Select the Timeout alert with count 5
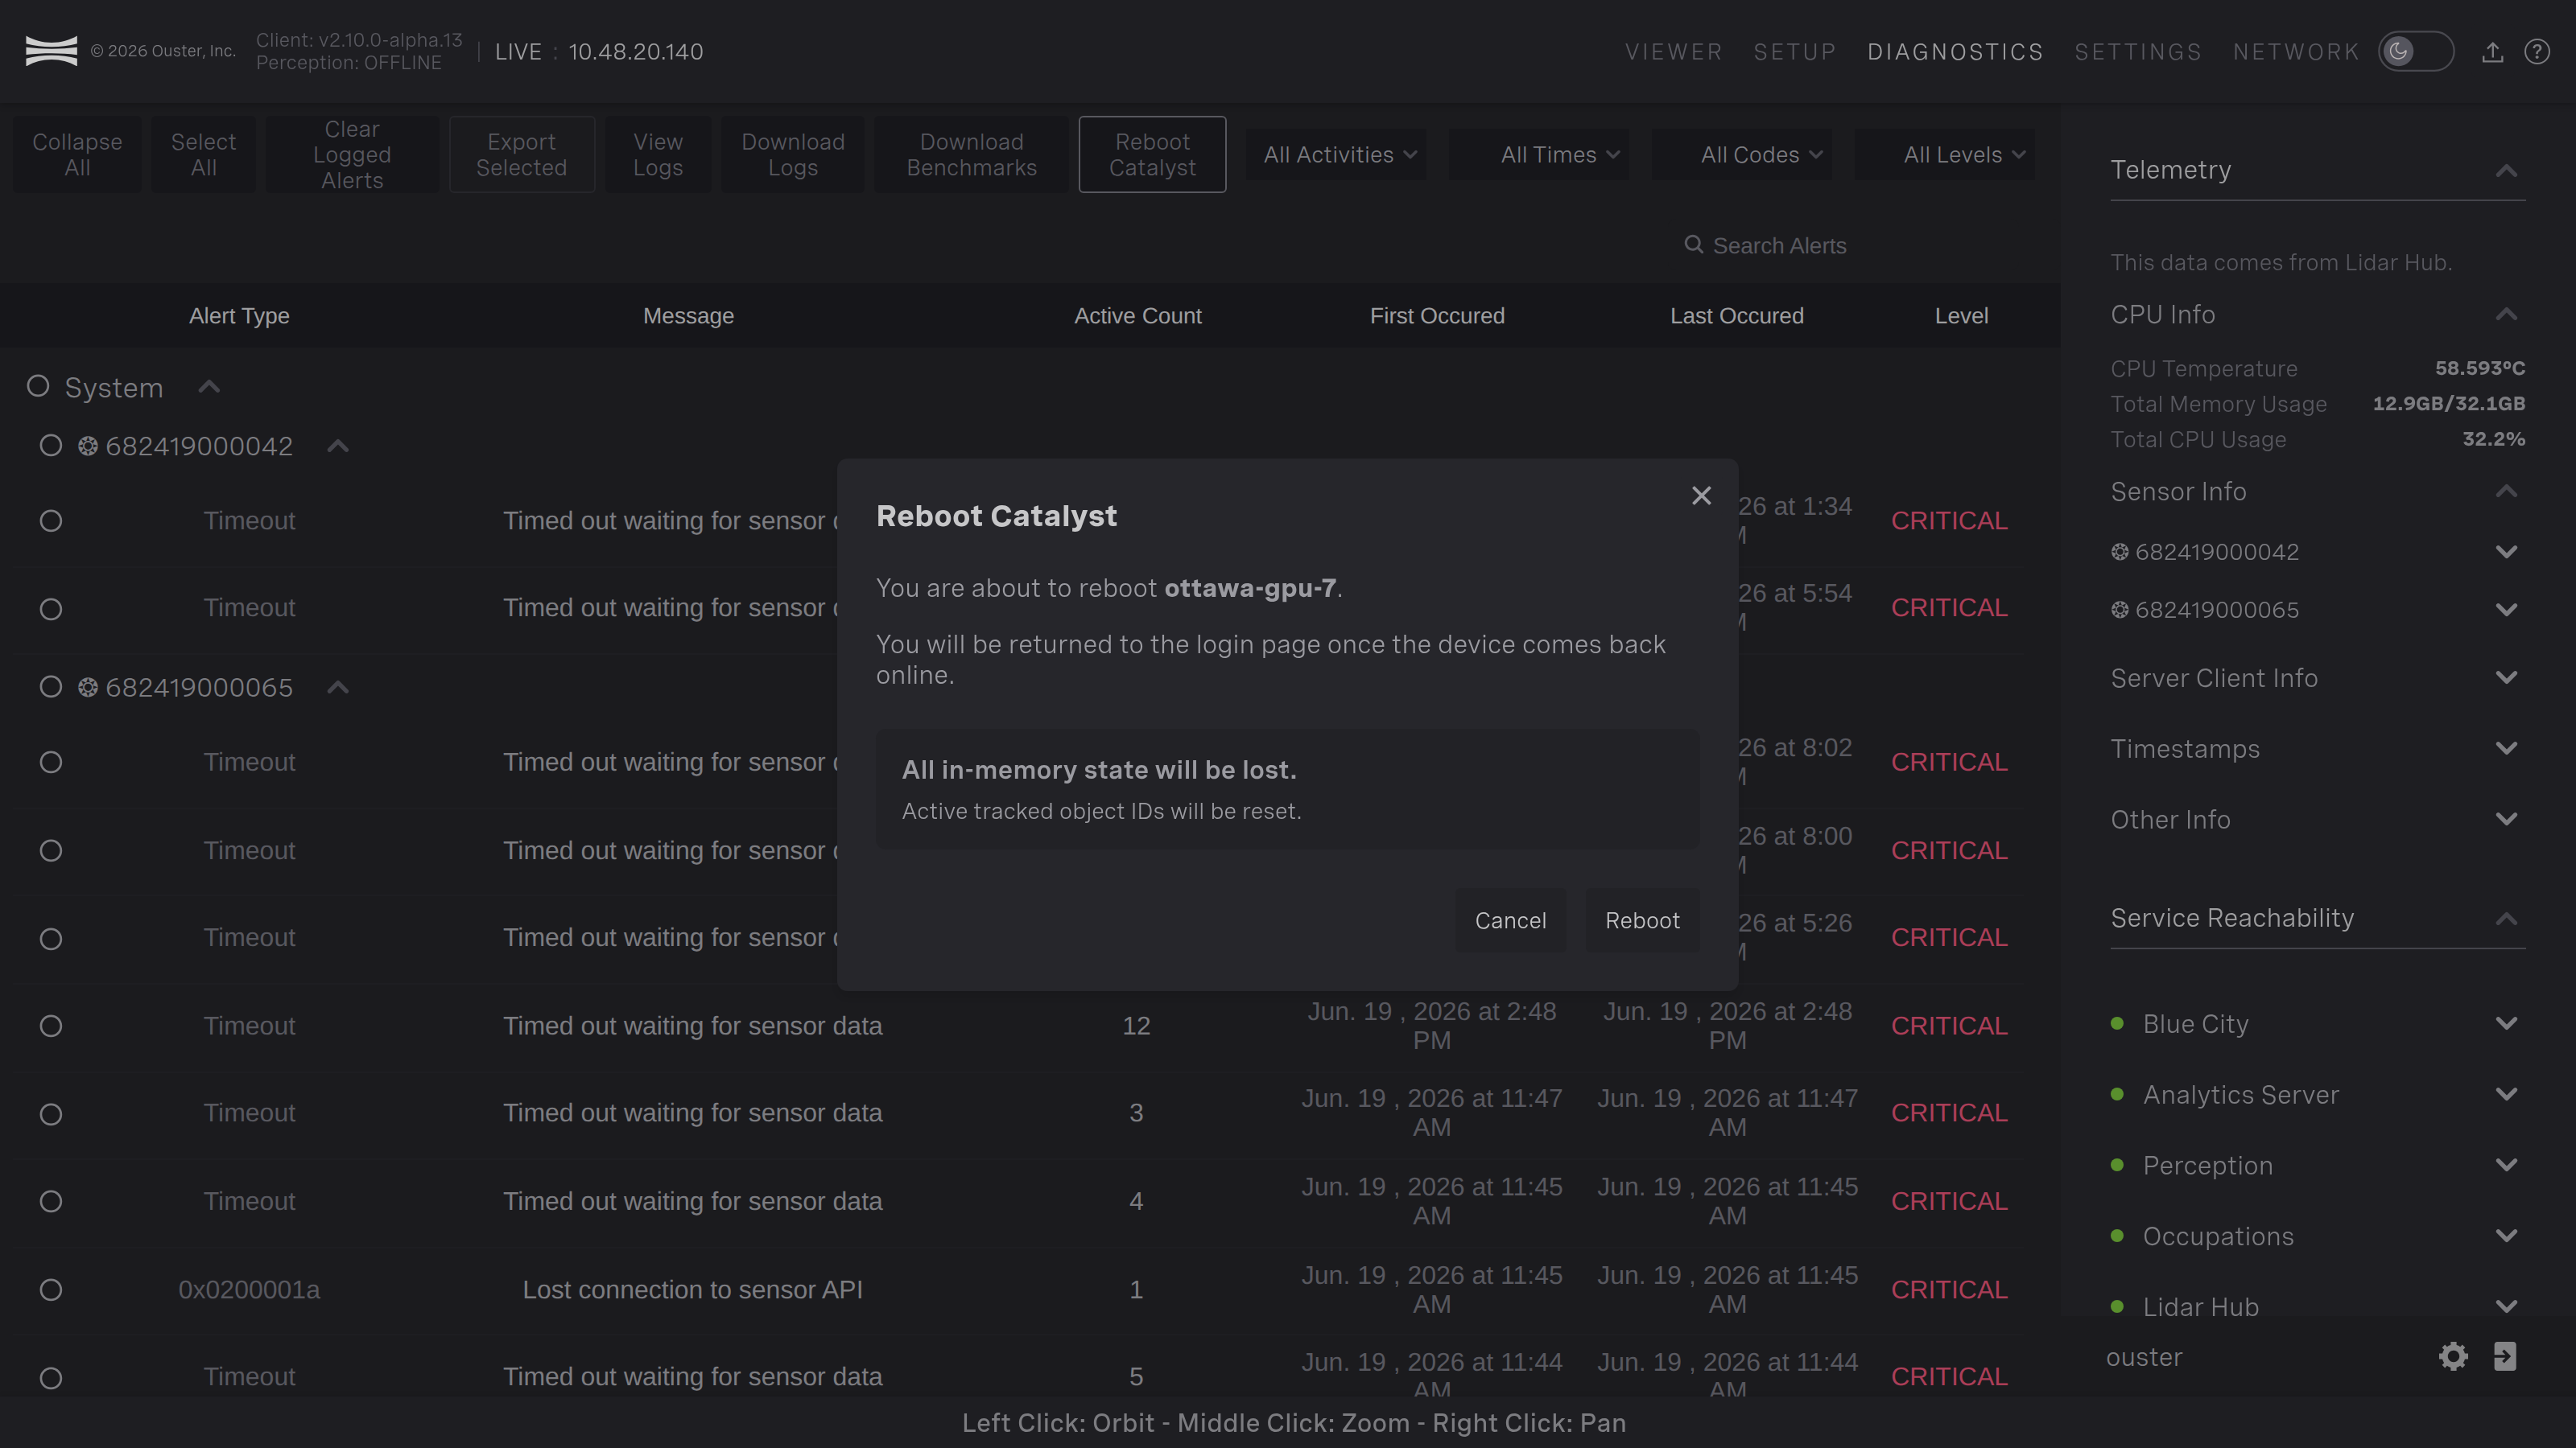Viewport: 2576px width, 1448px height. (x=51, y=1378)
